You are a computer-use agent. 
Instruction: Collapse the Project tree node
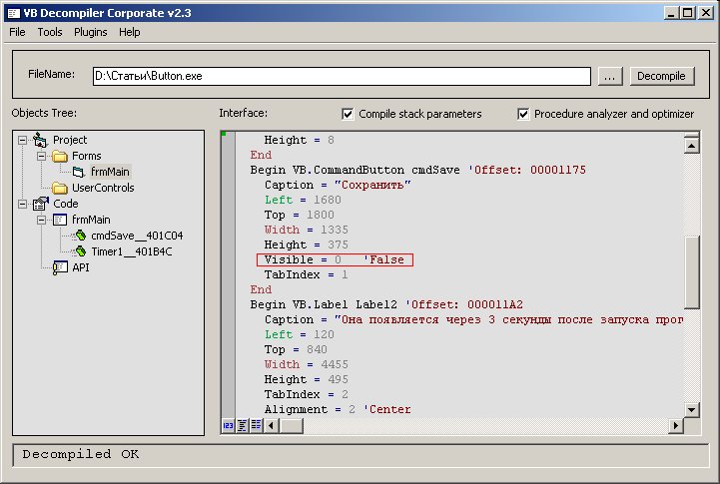click(x=23, y=140)
